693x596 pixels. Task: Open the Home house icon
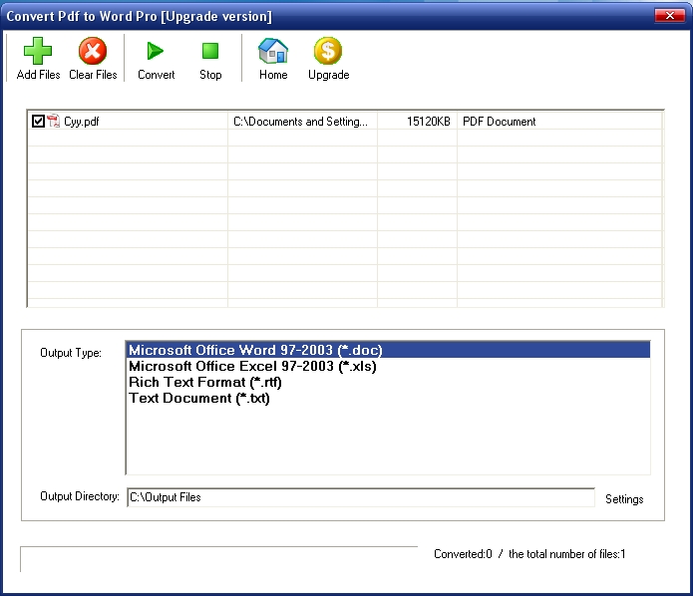273,51
